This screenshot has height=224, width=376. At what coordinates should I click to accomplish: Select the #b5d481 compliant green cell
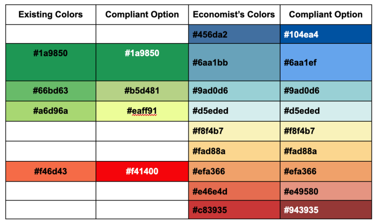pyautogui.click(x=142, y=91)
